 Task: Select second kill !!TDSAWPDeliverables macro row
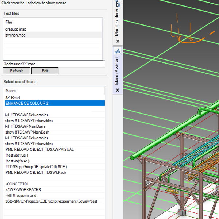tap(55, 138)
